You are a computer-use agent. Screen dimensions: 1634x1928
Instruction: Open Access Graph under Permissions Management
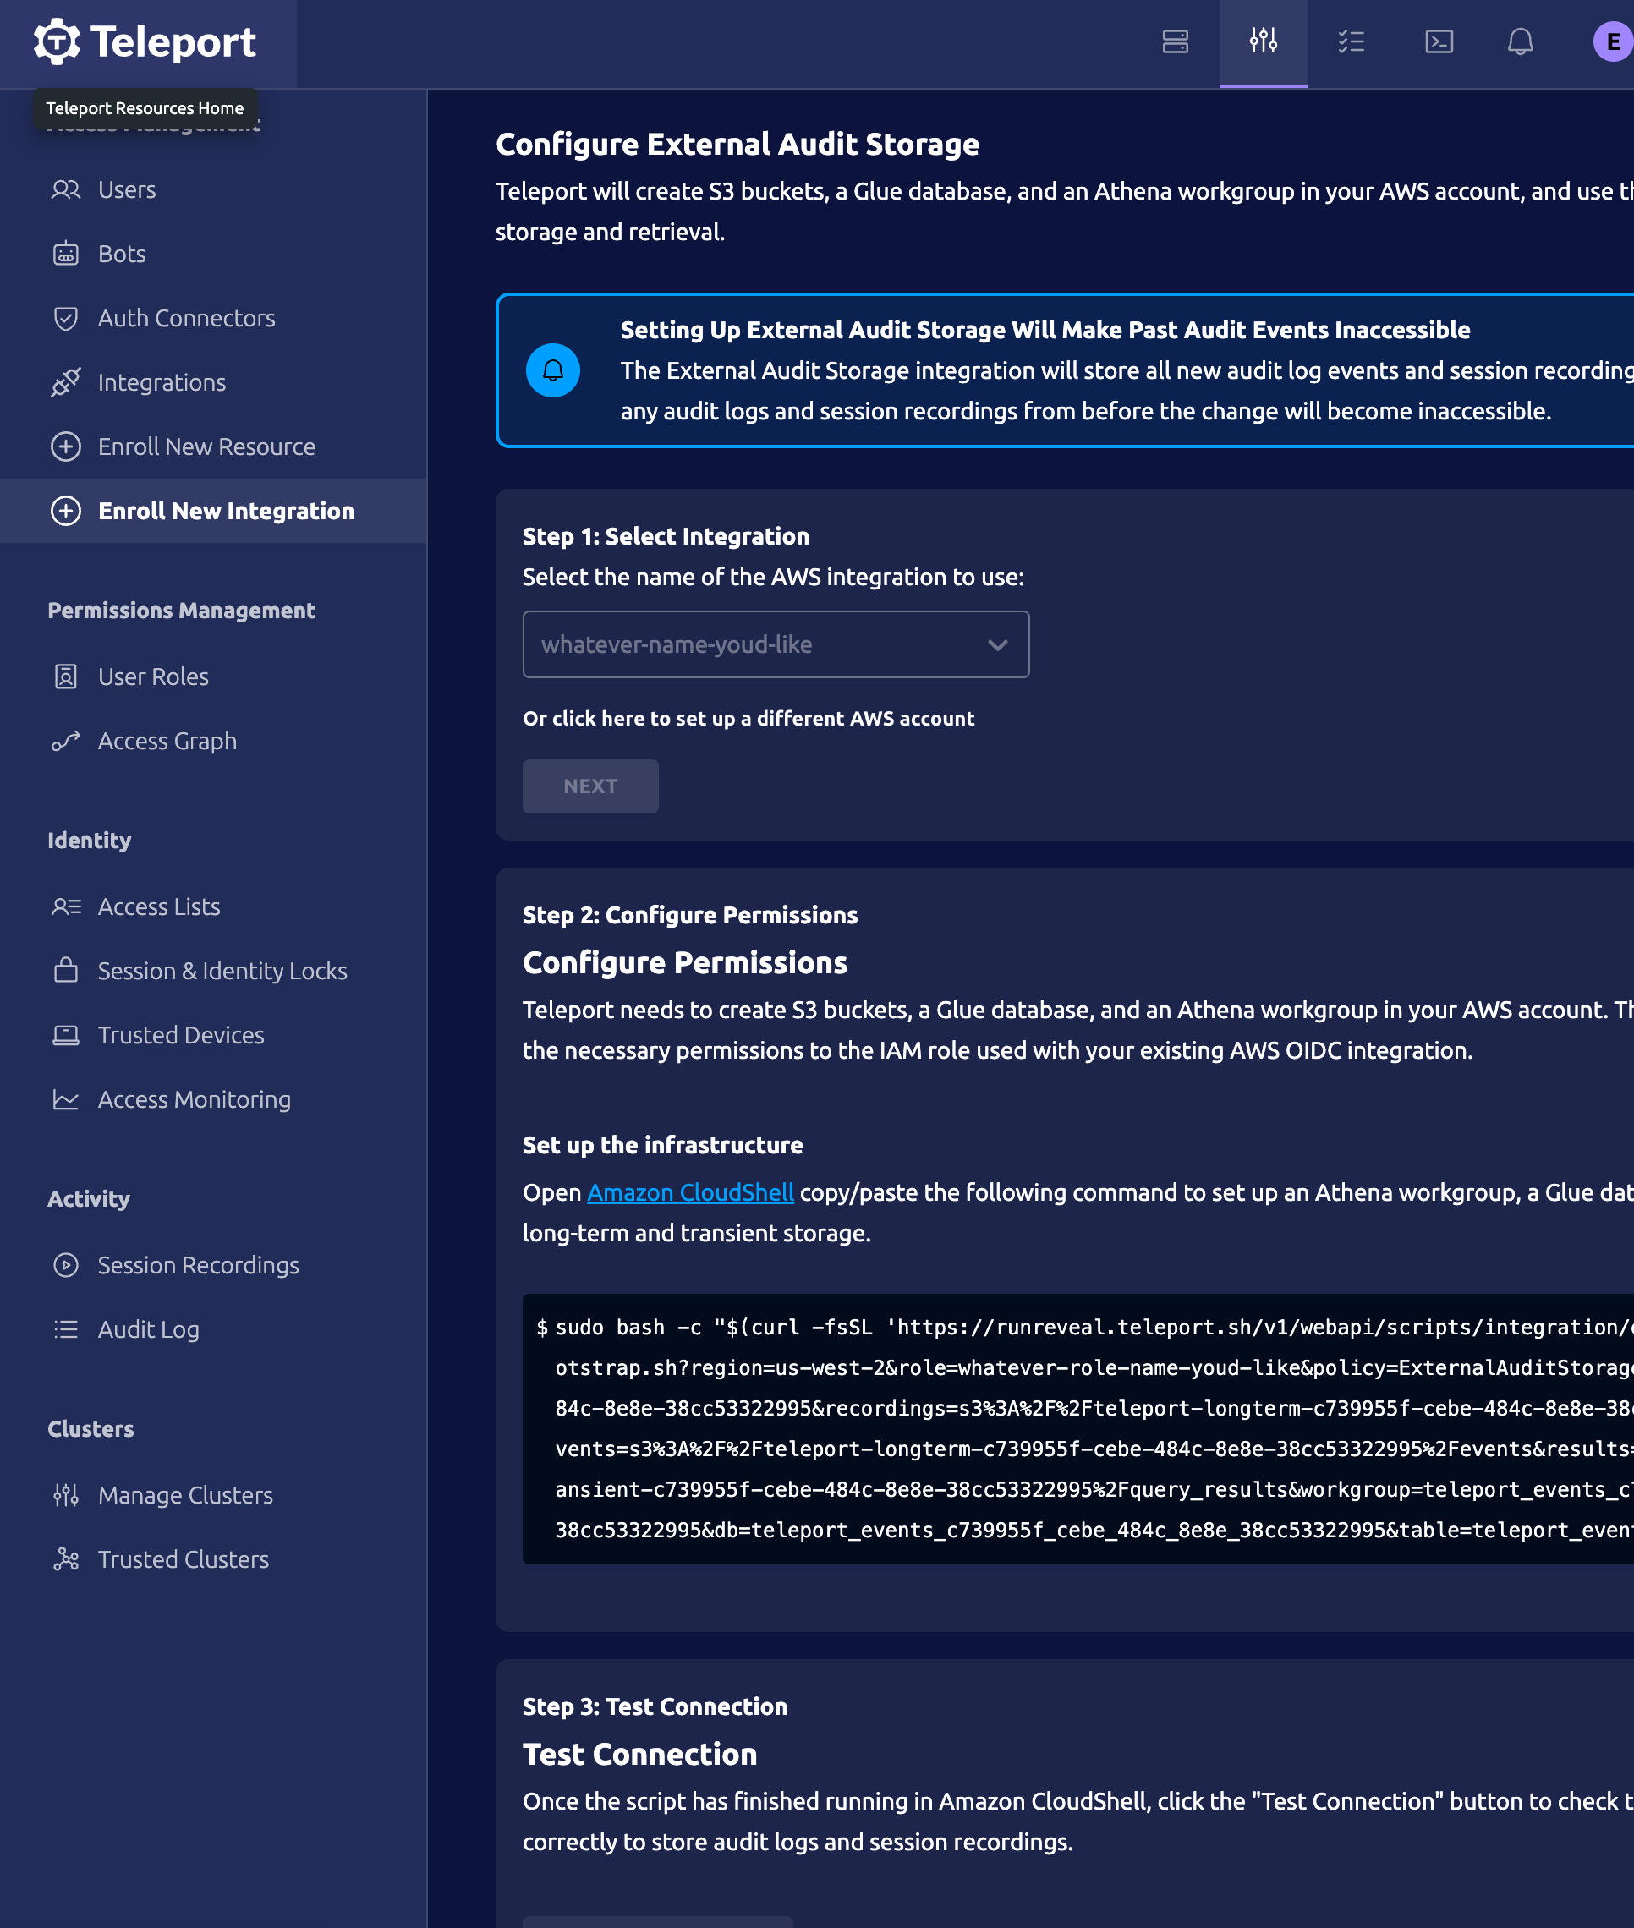167,741
